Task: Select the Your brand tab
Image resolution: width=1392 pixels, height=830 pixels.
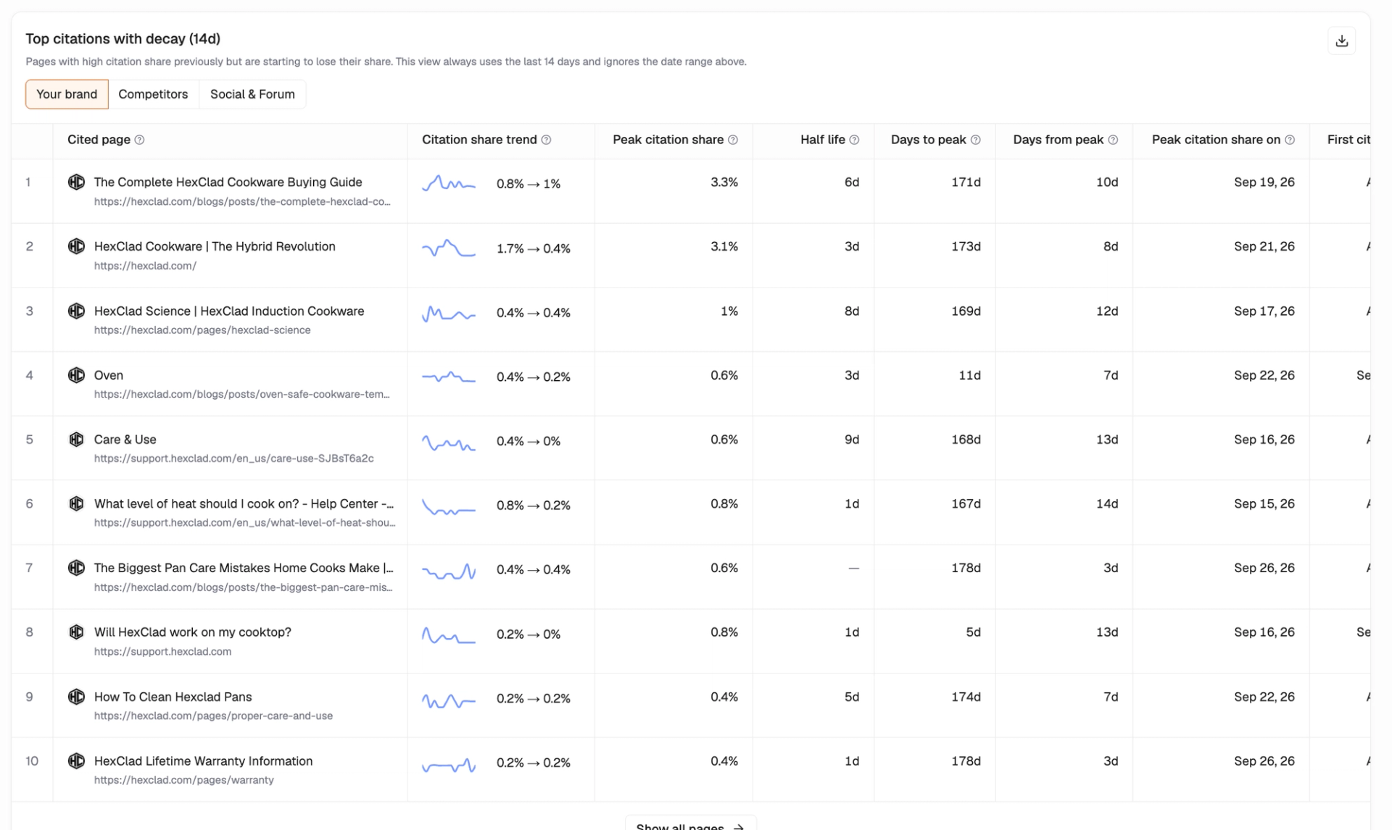Action: (67, 94)
